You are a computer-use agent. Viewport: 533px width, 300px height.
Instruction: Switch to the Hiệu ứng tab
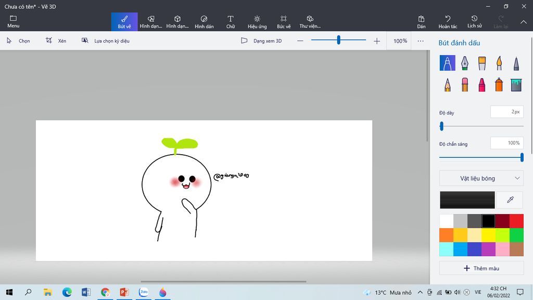pyautogui.click(x=257, y=21)
